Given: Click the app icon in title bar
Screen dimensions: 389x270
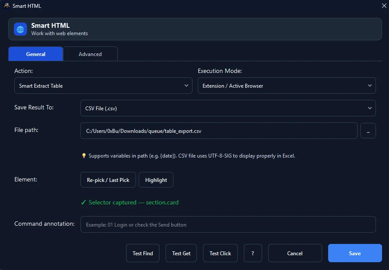Looking at the screenshot, I should tap(7, 6).
